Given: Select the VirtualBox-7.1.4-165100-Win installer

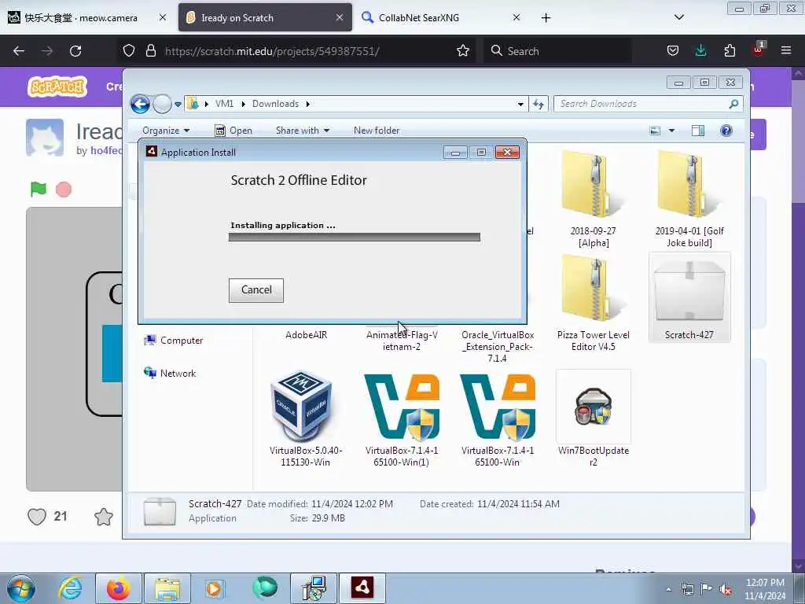Looking at the screenshot, I should click(497, 419).
